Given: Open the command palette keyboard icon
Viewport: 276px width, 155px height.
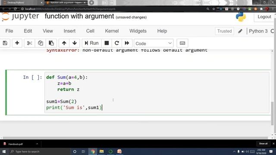Looking at the screenshot, I should coord(182,43).
